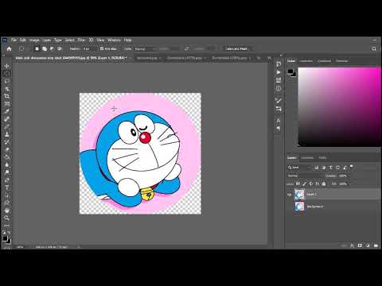
Task: Select the Eraser tool
Action: coord(7,149)
